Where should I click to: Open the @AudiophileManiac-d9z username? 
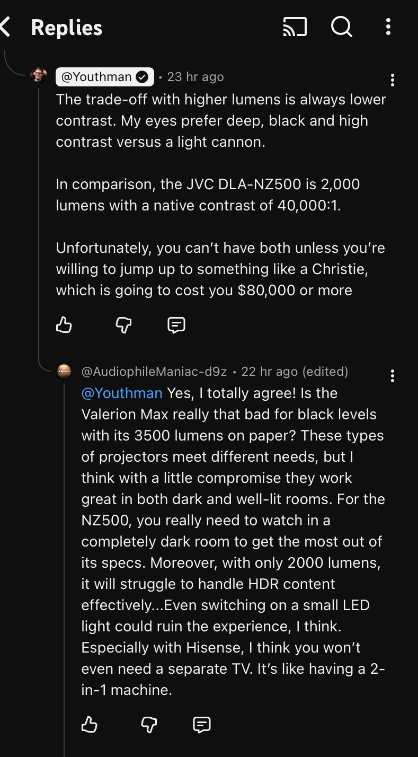(154, 372)
